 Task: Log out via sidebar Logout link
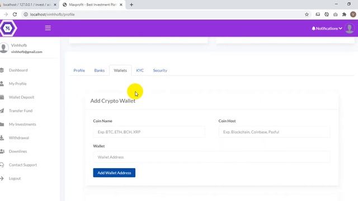(x=15, y=179)
